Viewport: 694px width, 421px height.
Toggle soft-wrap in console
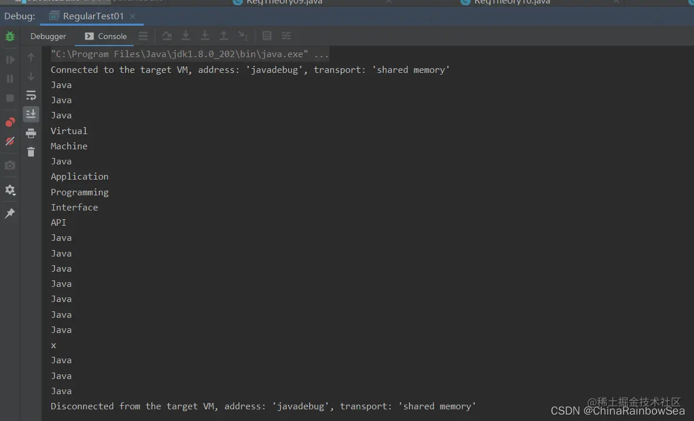(31, 96)
